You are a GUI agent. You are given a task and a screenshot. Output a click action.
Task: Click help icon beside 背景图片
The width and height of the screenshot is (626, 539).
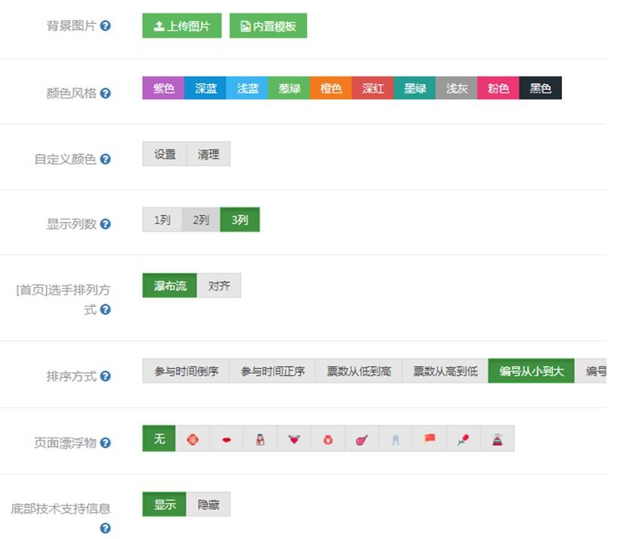pos(105,26)
